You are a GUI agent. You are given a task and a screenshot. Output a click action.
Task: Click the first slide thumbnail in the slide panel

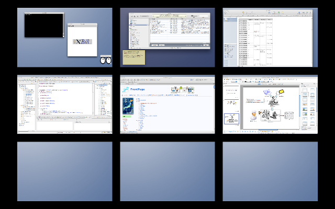(231, 92)
